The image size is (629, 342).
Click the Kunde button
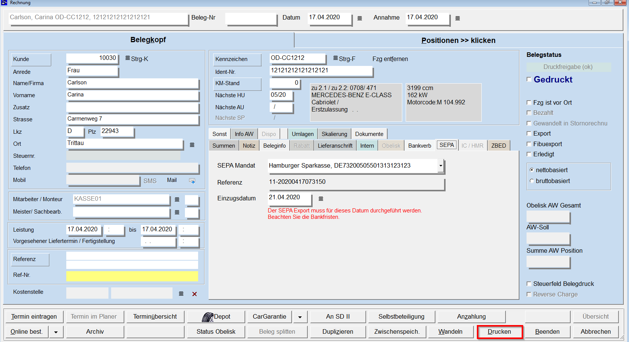coord(31,60)
